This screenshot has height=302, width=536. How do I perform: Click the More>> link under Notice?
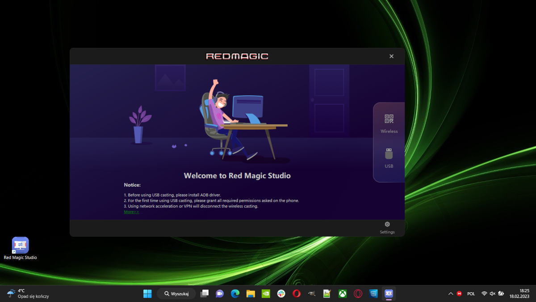pos(131,212)
